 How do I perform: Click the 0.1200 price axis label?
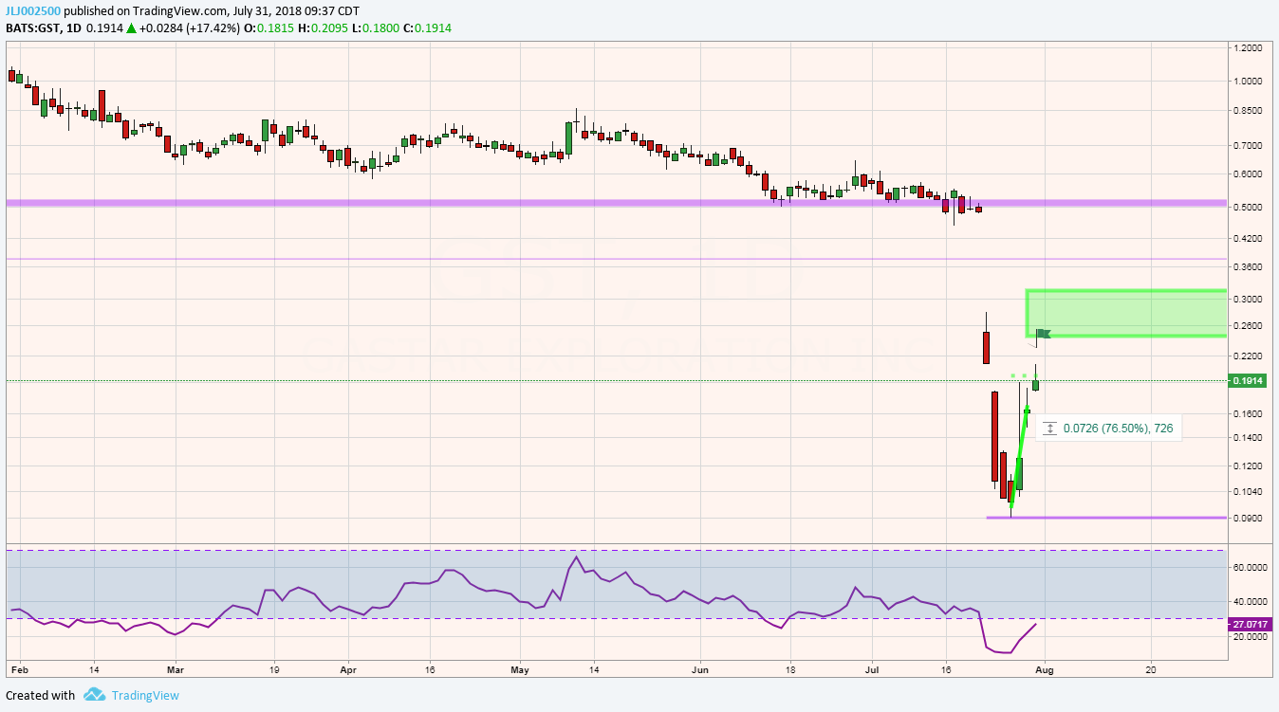point(1249,466)
